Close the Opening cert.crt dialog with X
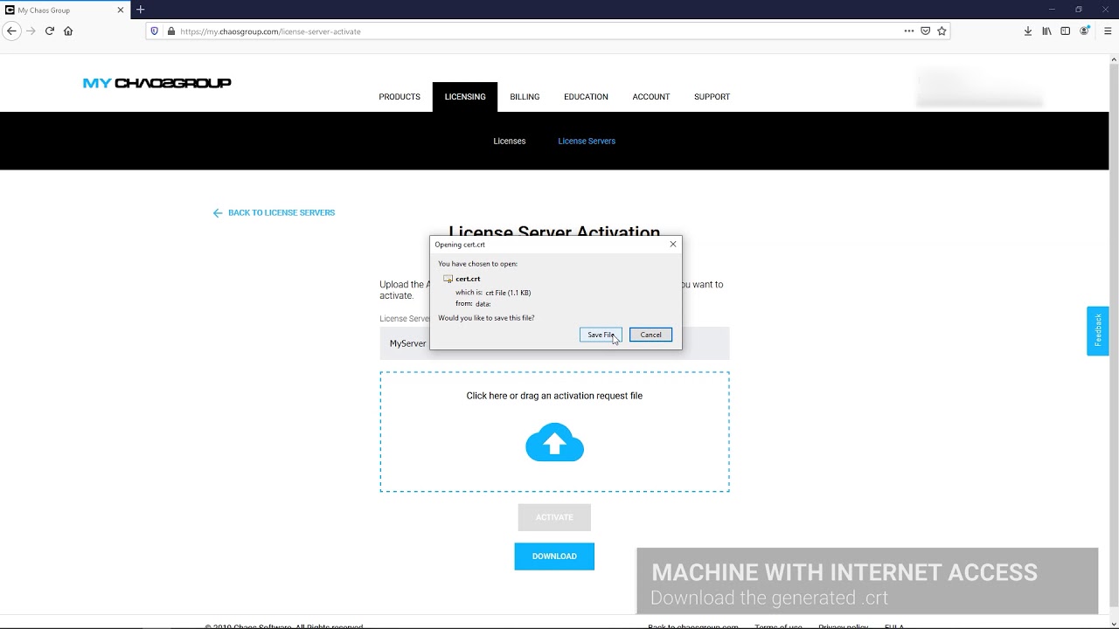This screenshot has width=1119, height=629. tap(673, 244)
